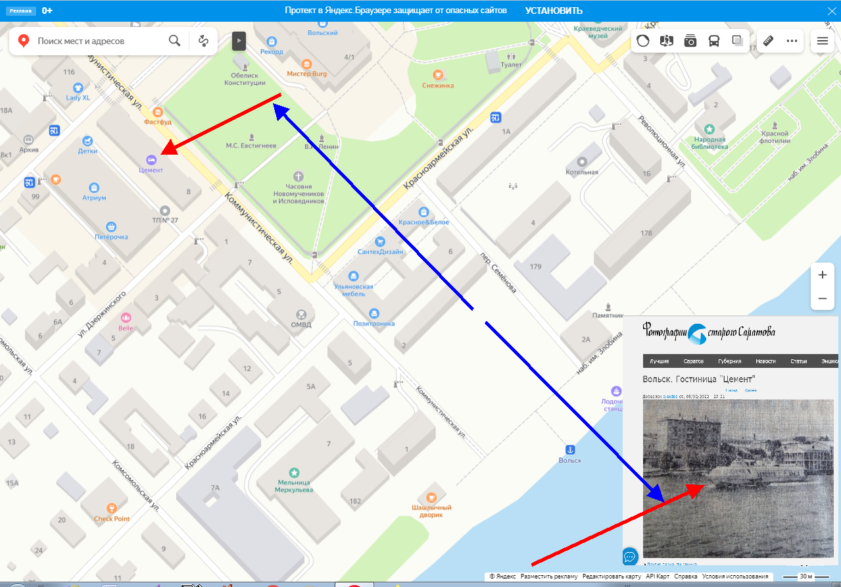Select the Фастфуд marker
The height and width of the screenshot is (587, 841).
157,111
